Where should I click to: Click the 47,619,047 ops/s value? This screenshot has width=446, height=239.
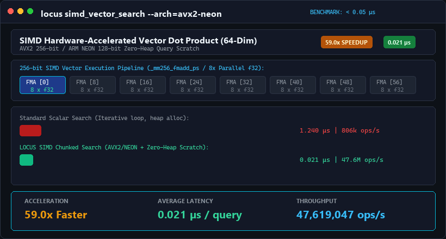341,215
